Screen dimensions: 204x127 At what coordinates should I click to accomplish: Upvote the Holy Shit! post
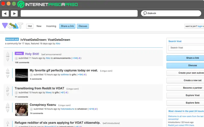point(8,53)
